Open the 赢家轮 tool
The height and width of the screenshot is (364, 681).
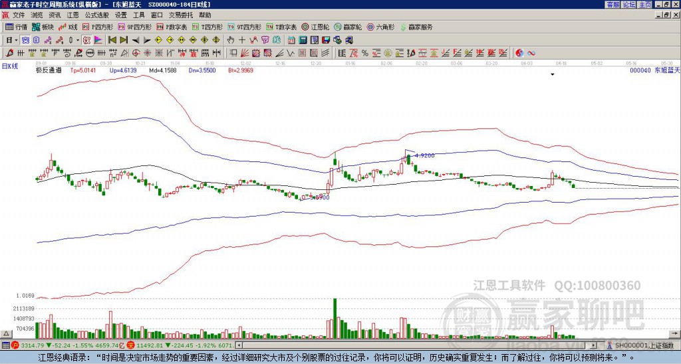[x=348, y=27]
